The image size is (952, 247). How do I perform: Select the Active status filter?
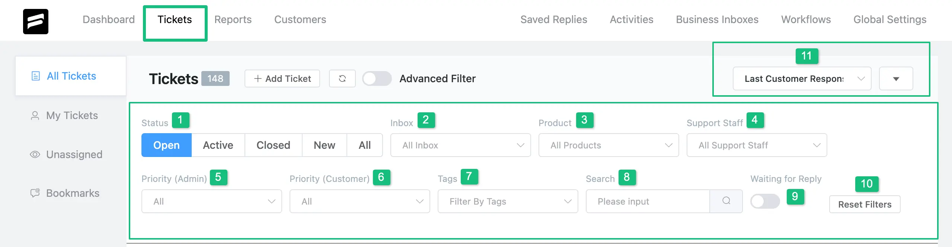218,145
